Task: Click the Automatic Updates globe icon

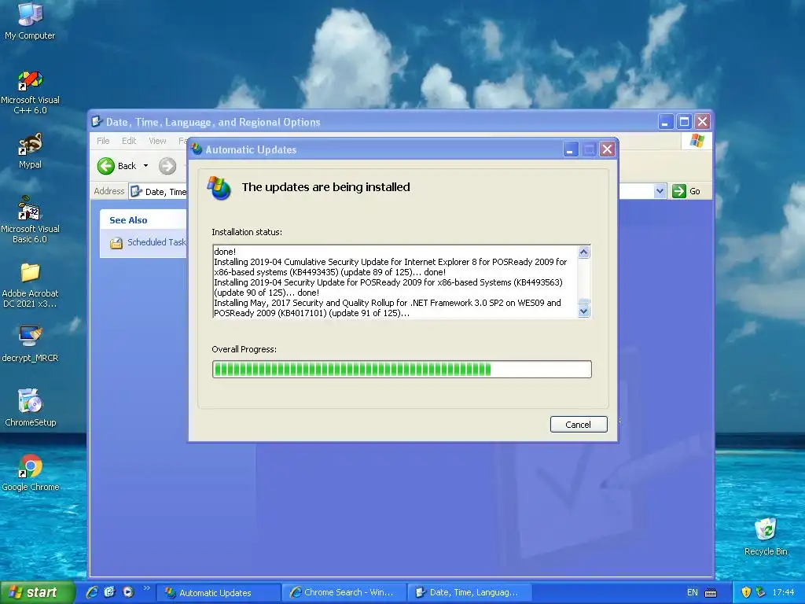Action: [x=219, y=188]
